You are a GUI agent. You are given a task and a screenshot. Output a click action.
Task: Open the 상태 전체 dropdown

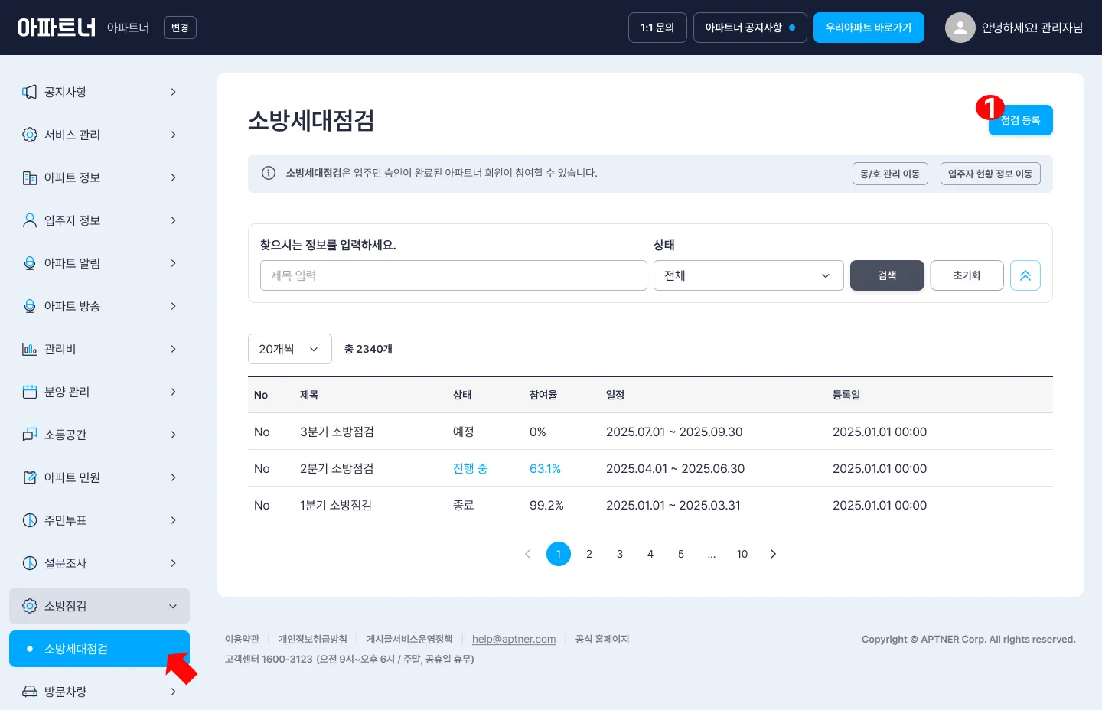pos(748,275)
